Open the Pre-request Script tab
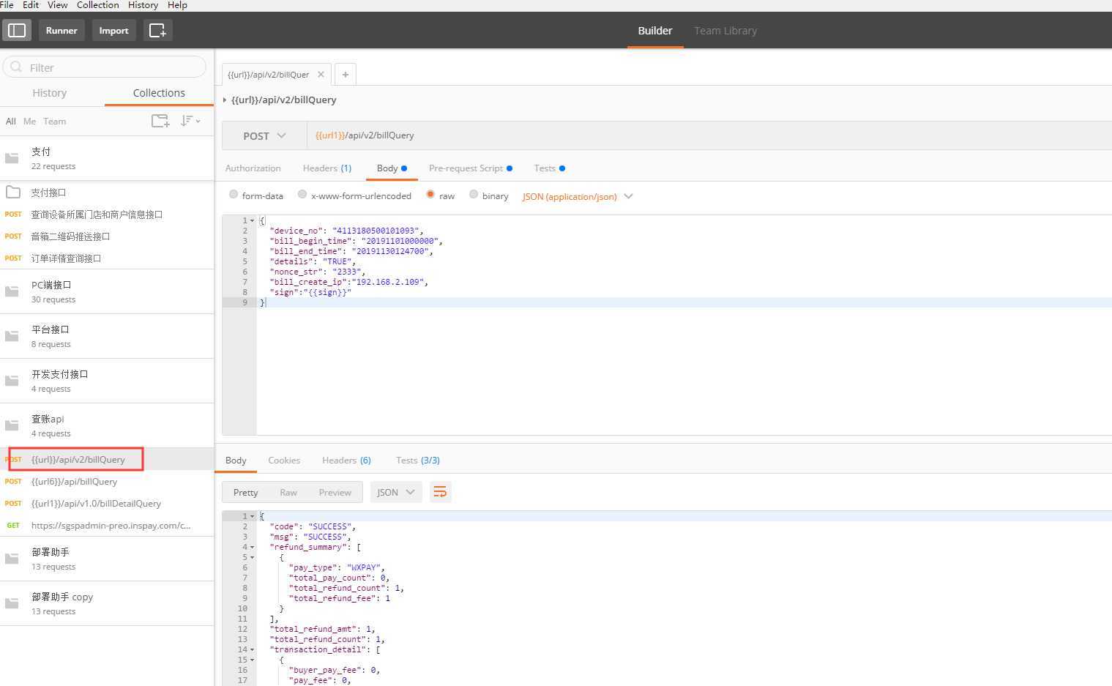The width and height of the screenshot is (1112, 686). (466, 168)
